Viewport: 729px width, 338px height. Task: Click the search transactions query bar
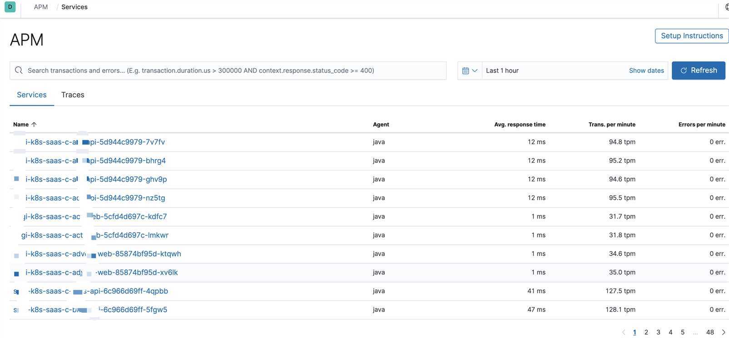click(228, 70)
